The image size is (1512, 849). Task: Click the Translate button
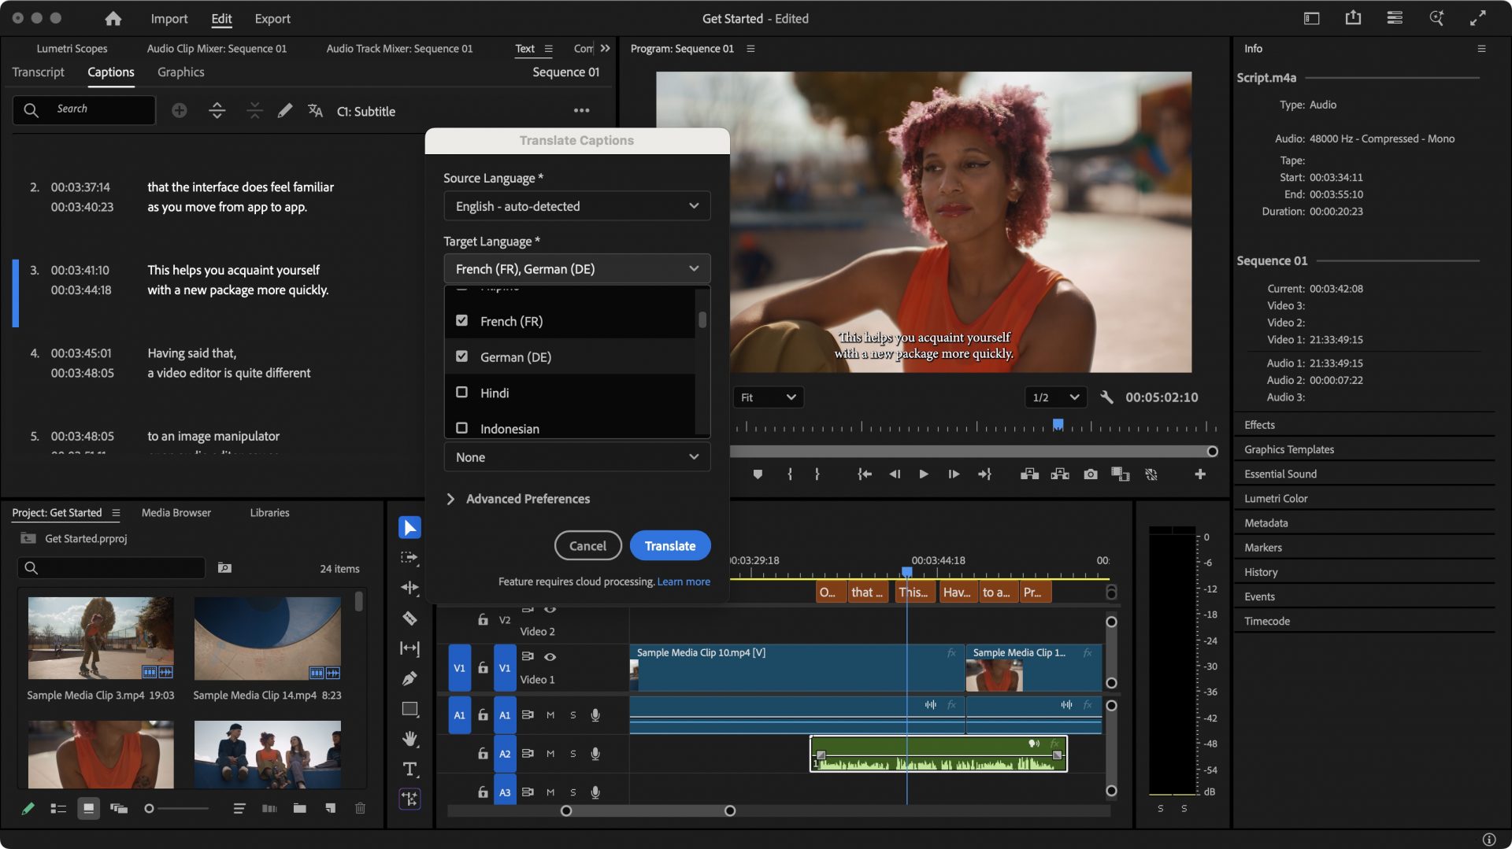669,546
